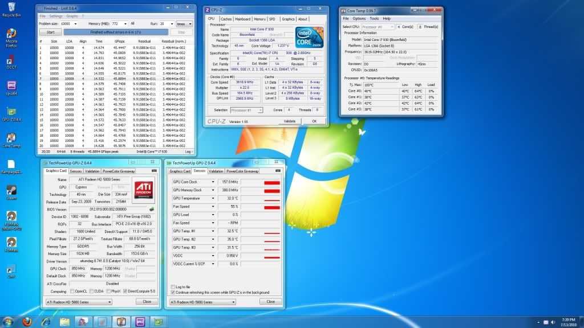This screenshot has width=584, height=328.
Task: Switch to the SPD tab in CPU-Z
Action: coord(272,19)
